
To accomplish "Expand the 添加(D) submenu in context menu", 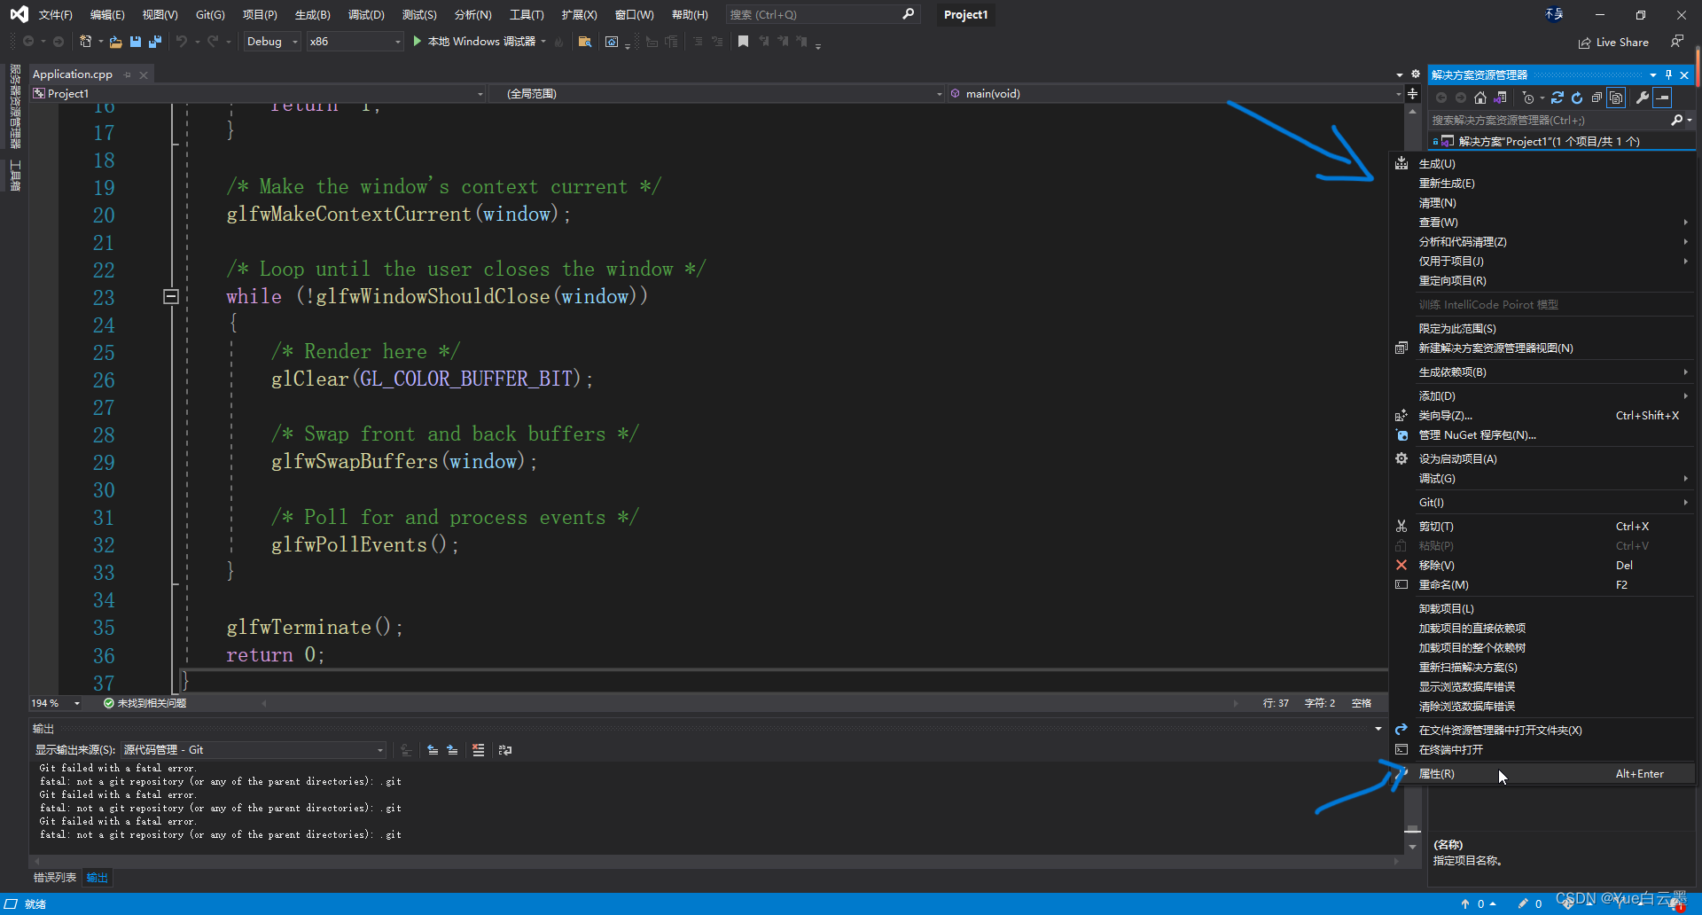I will [x=1542, y=396].
